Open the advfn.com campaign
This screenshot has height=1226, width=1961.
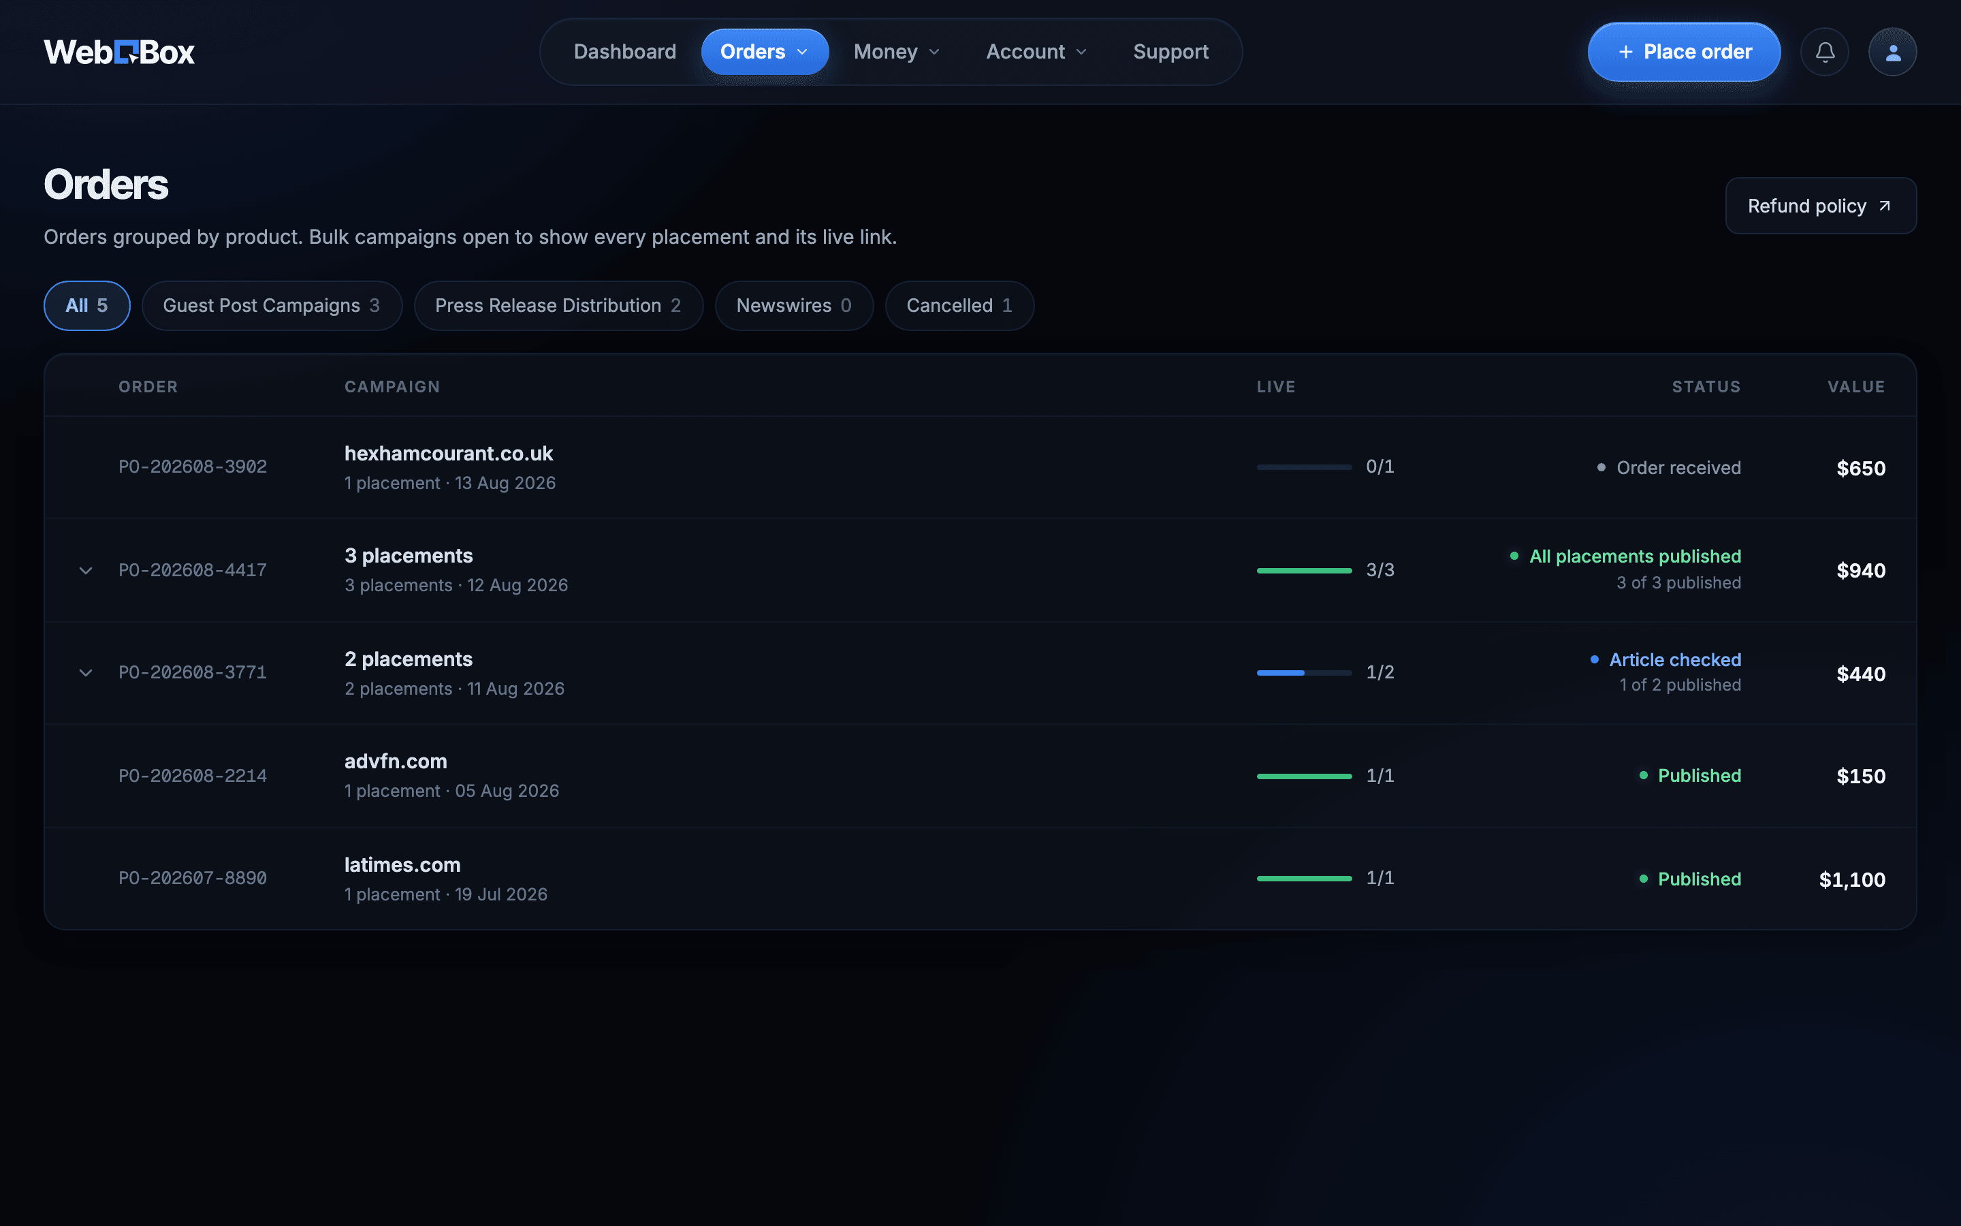coord(396,761)
